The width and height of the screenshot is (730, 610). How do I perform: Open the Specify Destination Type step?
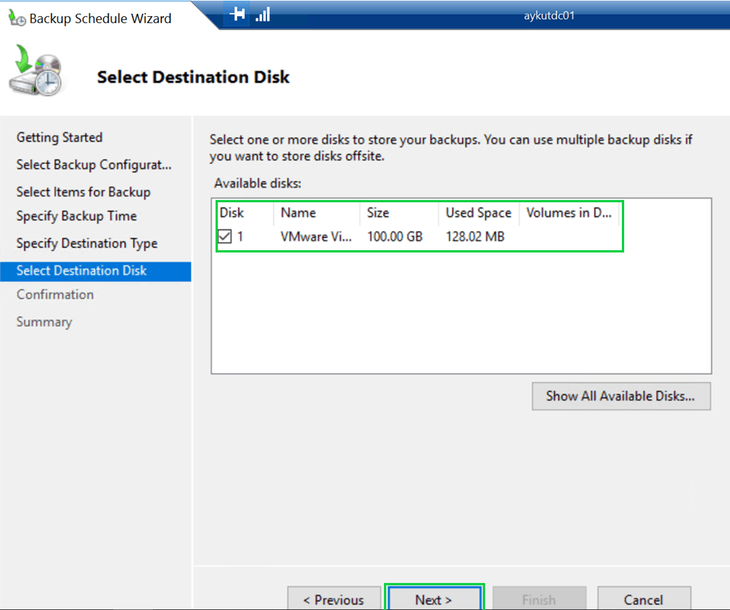87,243
